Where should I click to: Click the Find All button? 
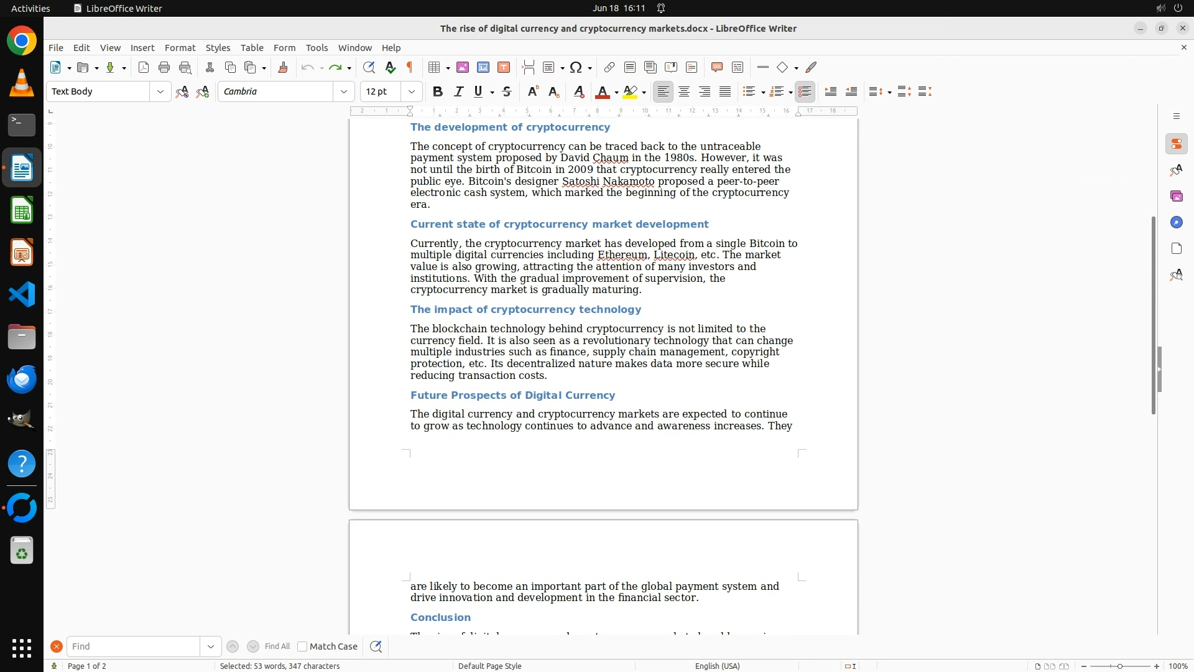pyautogui.click(x=277, y=646)
